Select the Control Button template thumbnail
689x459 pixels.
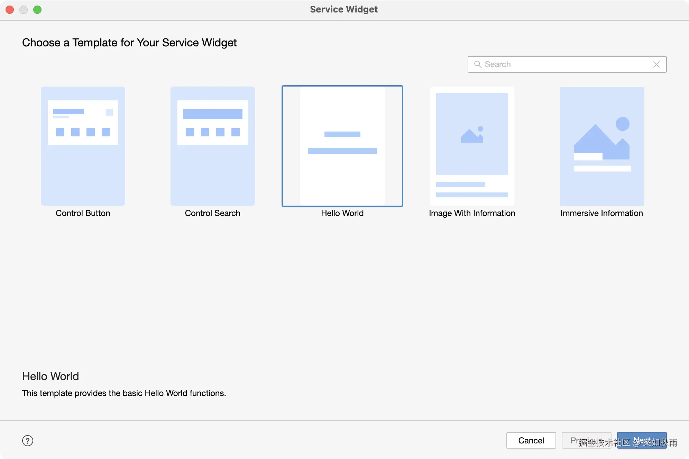tap(83, 146)
